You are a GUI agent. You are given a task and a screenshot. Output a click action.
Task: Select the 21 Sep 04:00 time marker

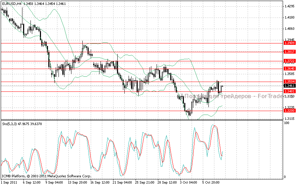122,182
